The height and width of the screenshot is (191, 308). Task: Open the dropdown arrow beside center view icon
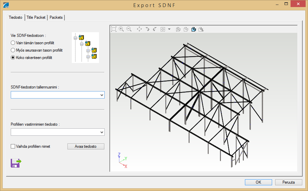[x=169, y=29]
